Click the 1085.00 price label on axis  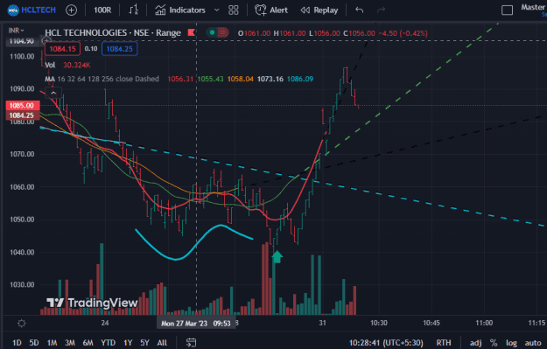(x=23, y=105)
